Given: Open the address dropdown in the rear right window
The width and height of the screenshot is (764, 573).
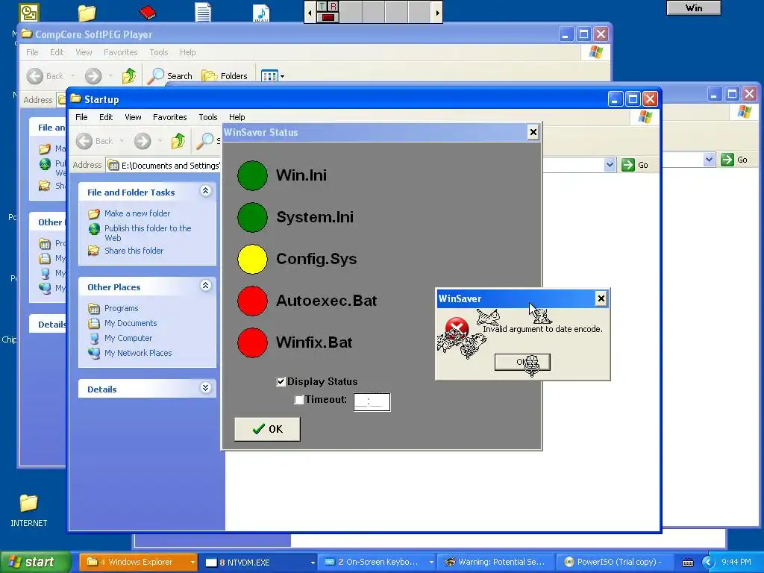Looking at the screenshot, I should [709, 160].
